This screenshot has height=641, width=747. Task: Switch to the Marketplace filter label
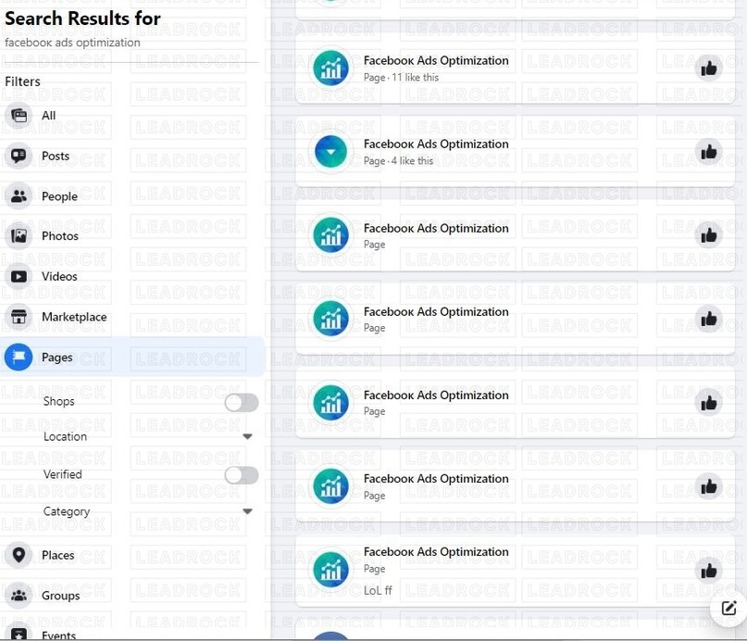(74, 317)
